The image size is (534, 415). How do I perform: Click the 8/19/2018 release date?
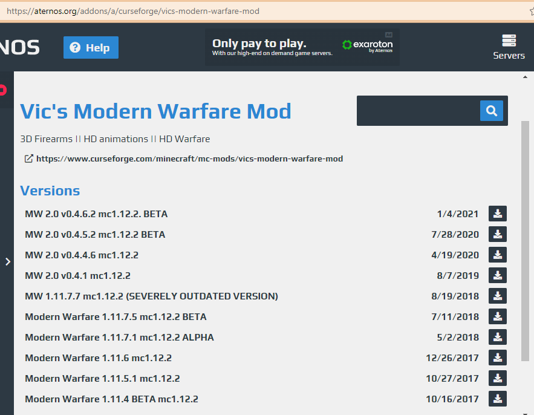[455, 296]
